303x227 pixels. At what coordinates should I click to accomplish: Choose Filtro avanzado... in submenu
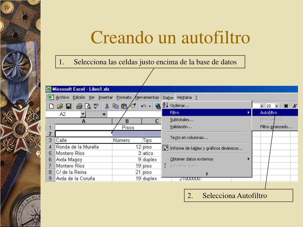point(275,127)
